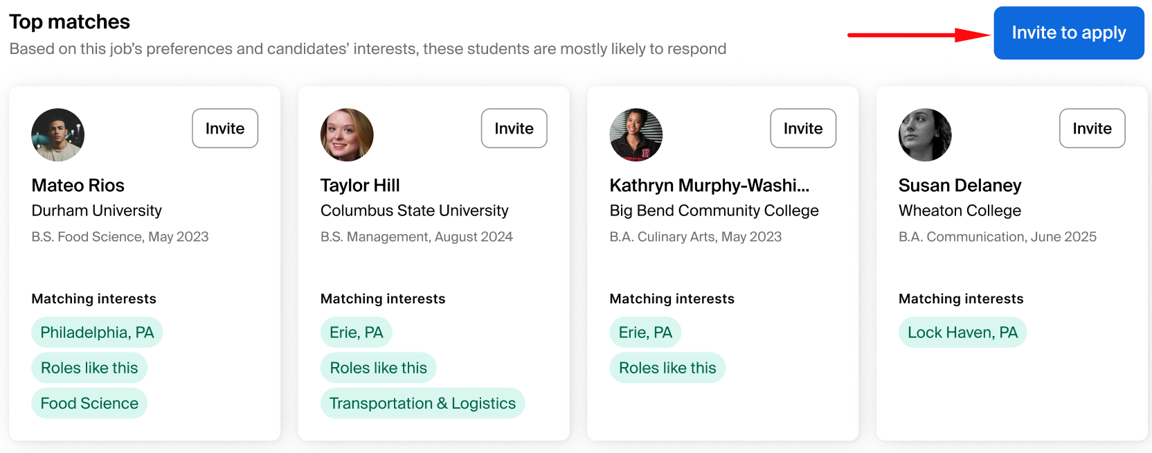Click Invite on Kathryn Murphy-Washi's card

click(x=802, y=128)
